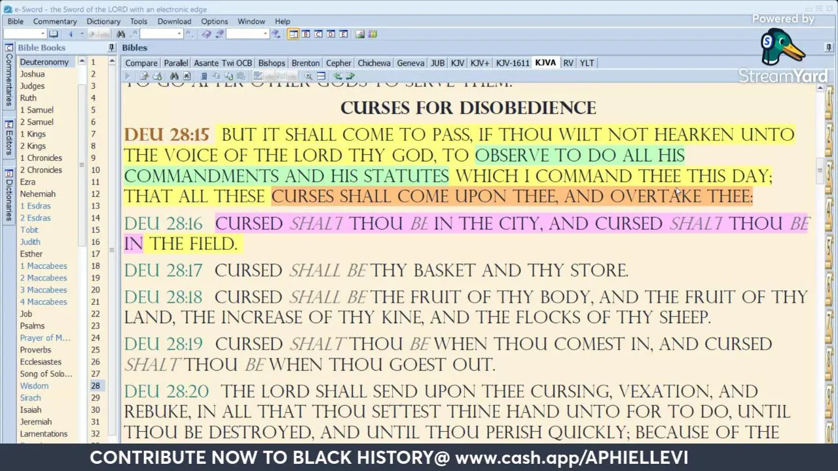Viewport: 838px width, 471px height.
Task: Open the back-history dropdown arrow
Action: pos(82,34)
